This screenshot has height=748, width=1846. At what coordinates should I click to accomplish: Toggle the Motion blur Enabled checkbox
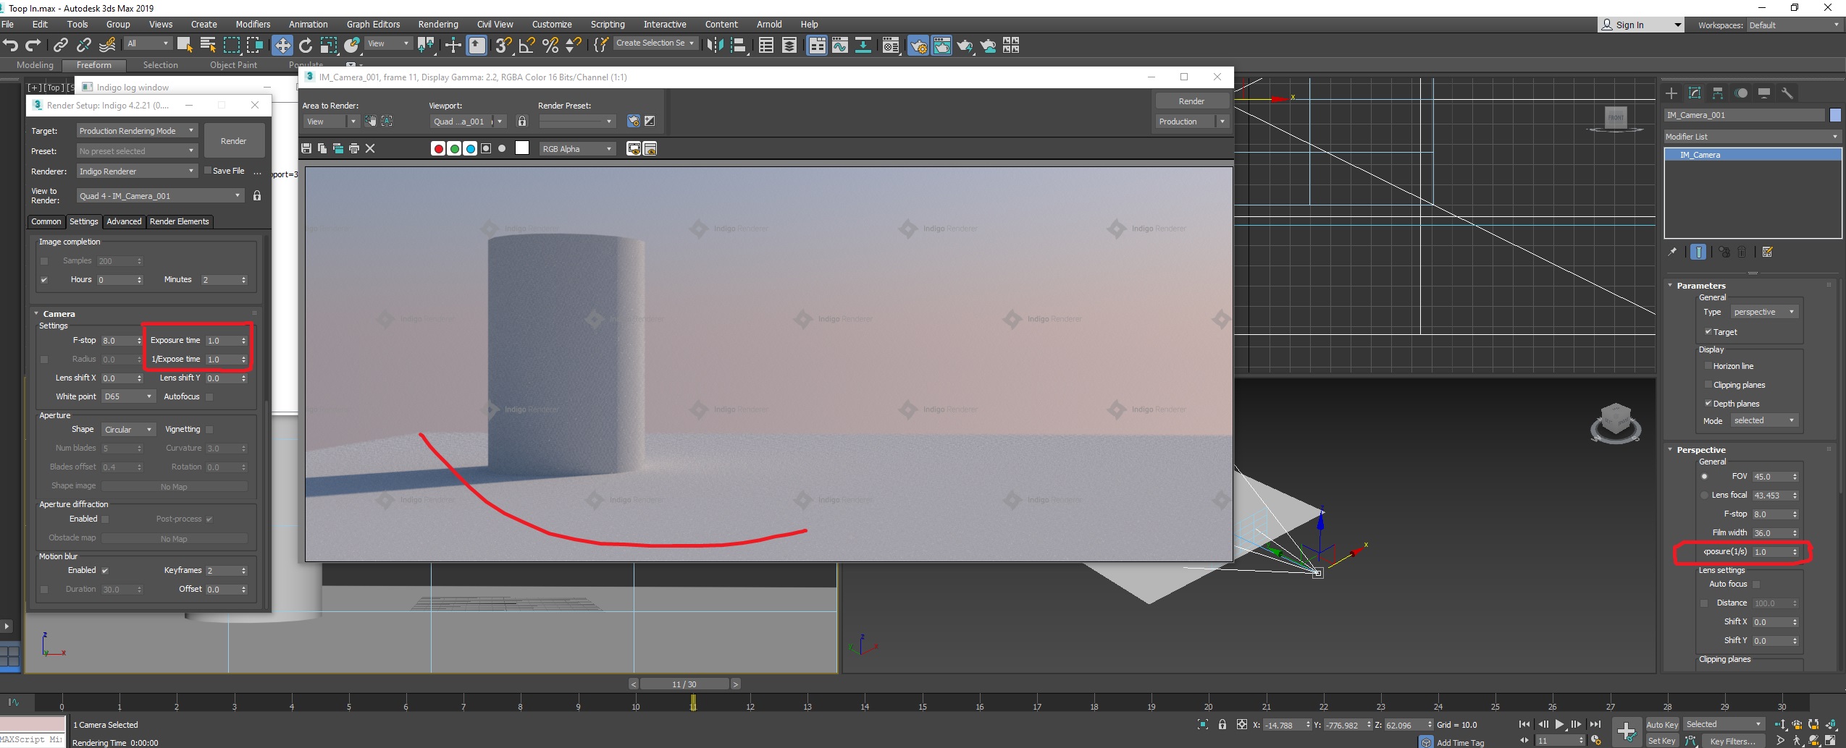coord(105,570)
